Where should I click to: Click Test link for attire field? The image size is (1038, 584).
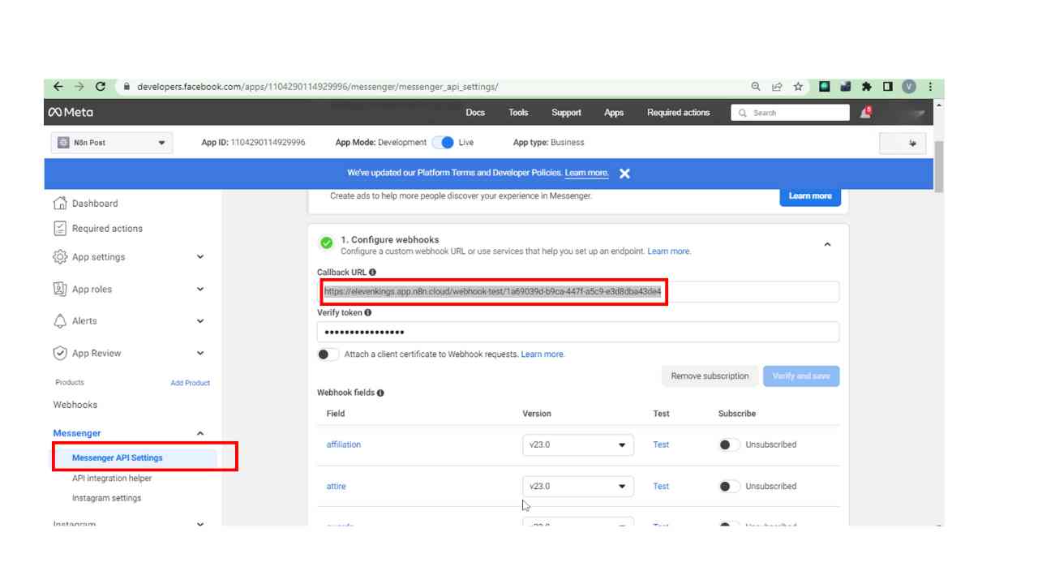click(x=661, y=487)
